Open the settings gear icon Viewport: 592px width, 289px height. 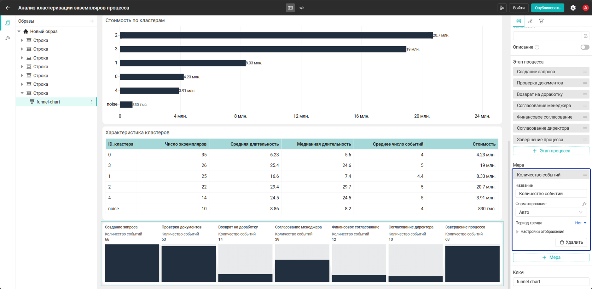pos(573,8)
